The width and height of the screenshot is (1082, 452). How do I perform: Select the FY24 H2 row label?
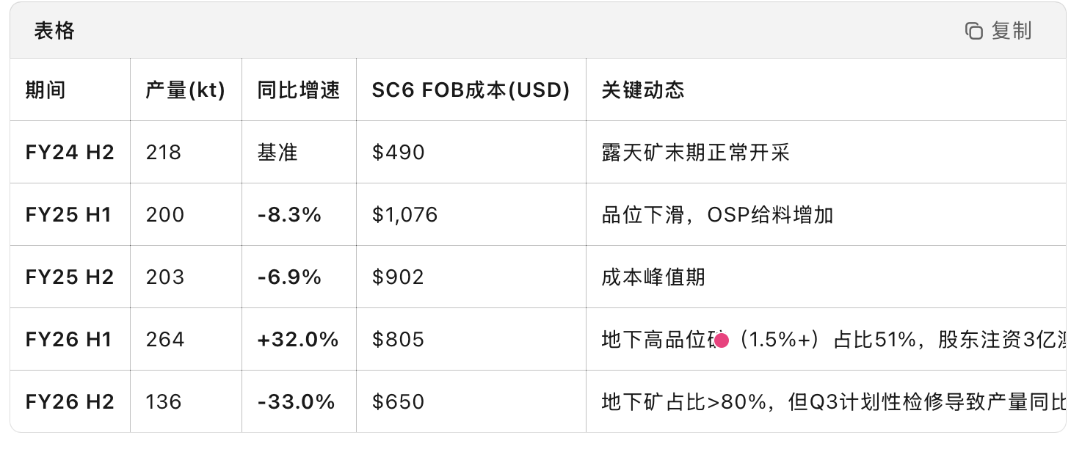click(x=70, y=153)
